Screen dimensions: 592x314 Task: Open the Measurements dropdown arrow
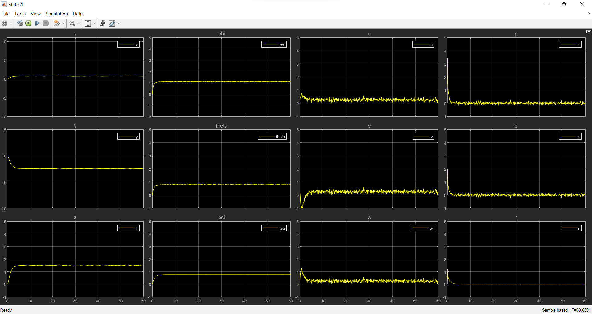[118, 23]
